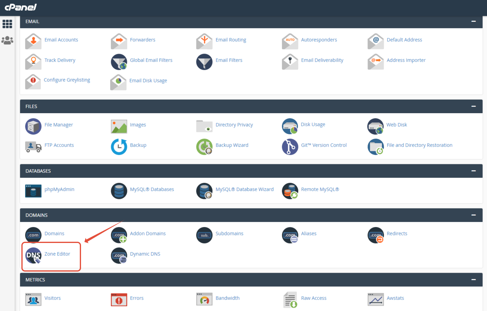Open the Configure Greylisting icon
This screenshot has width=487, height=311.
pos(33,82)
